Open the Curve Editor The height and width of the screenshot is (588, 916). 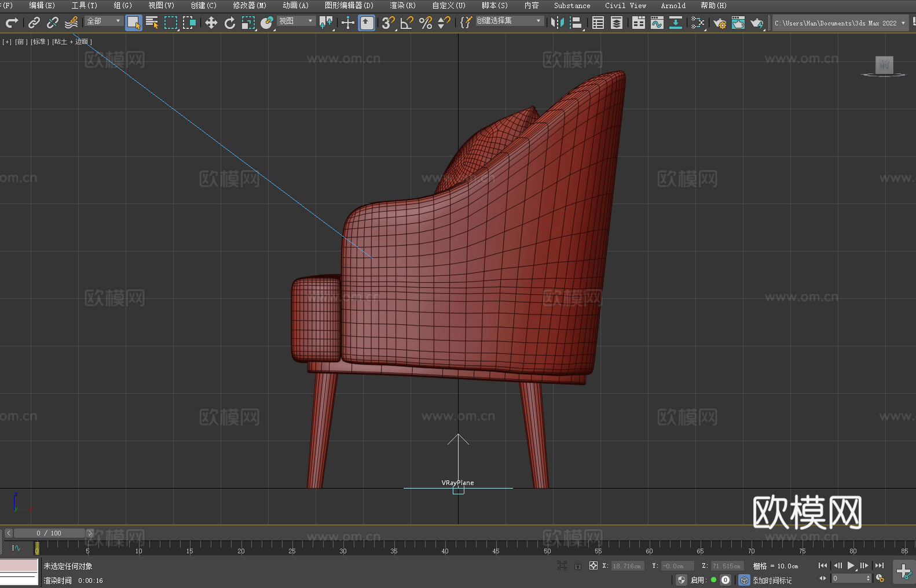click(x=657, y=23)
